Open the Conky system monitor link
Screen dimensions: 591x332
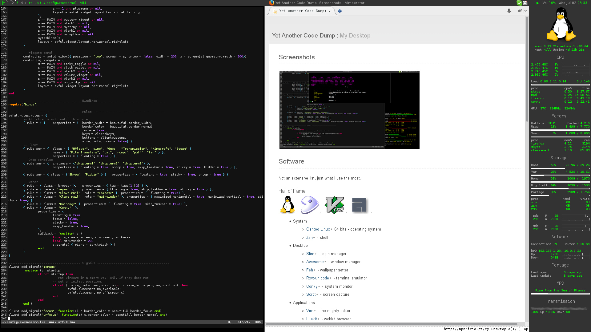pyautogui.click(x=312, y=287)
